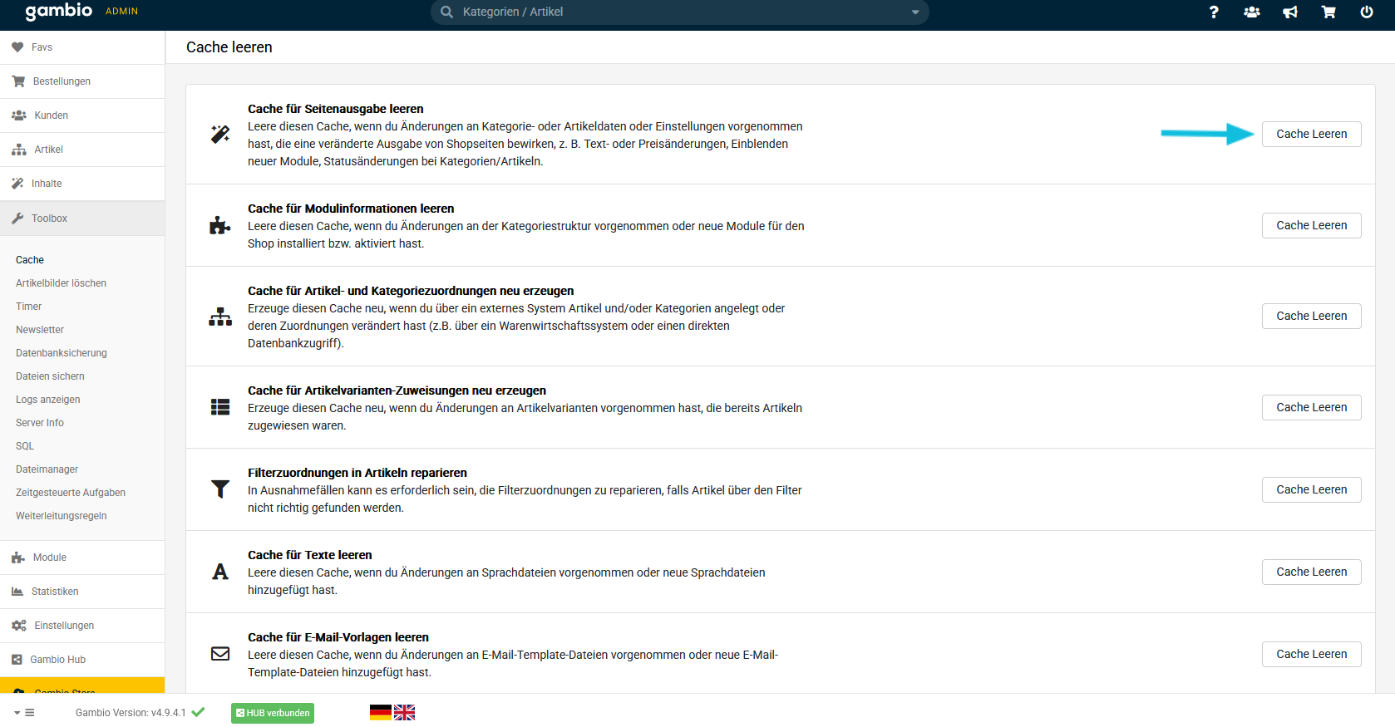Click the Artikel sitemap icon in sidebar

pos(19,150)
